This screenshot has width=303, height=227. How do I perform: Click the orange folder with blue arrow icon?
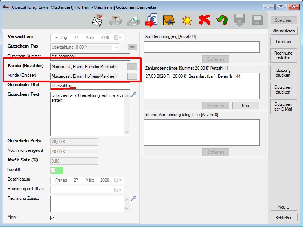click(169, 20)
